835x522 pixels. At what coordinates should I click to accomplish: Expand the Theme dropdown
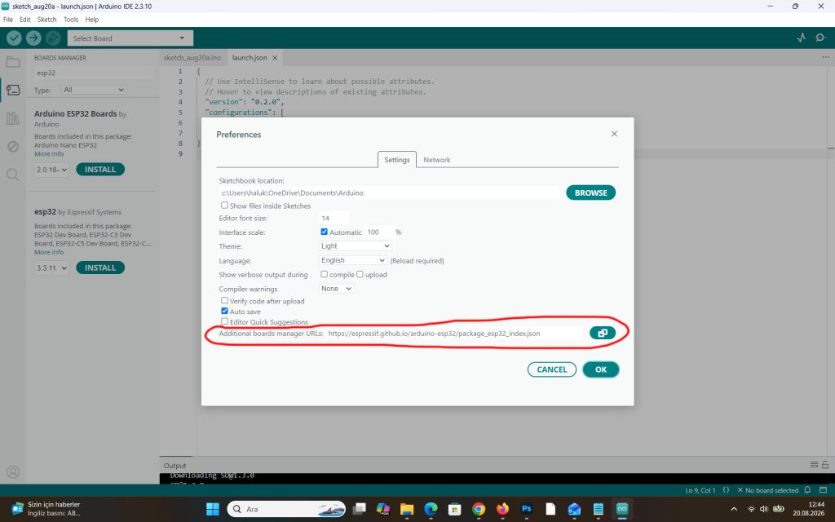pyautogui.click(x=356, y=246)
